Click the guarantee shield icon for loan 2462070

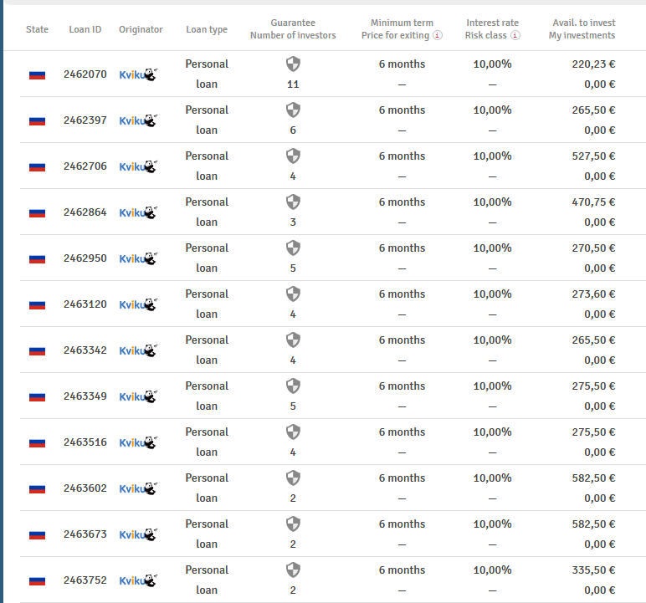point(293,64)
